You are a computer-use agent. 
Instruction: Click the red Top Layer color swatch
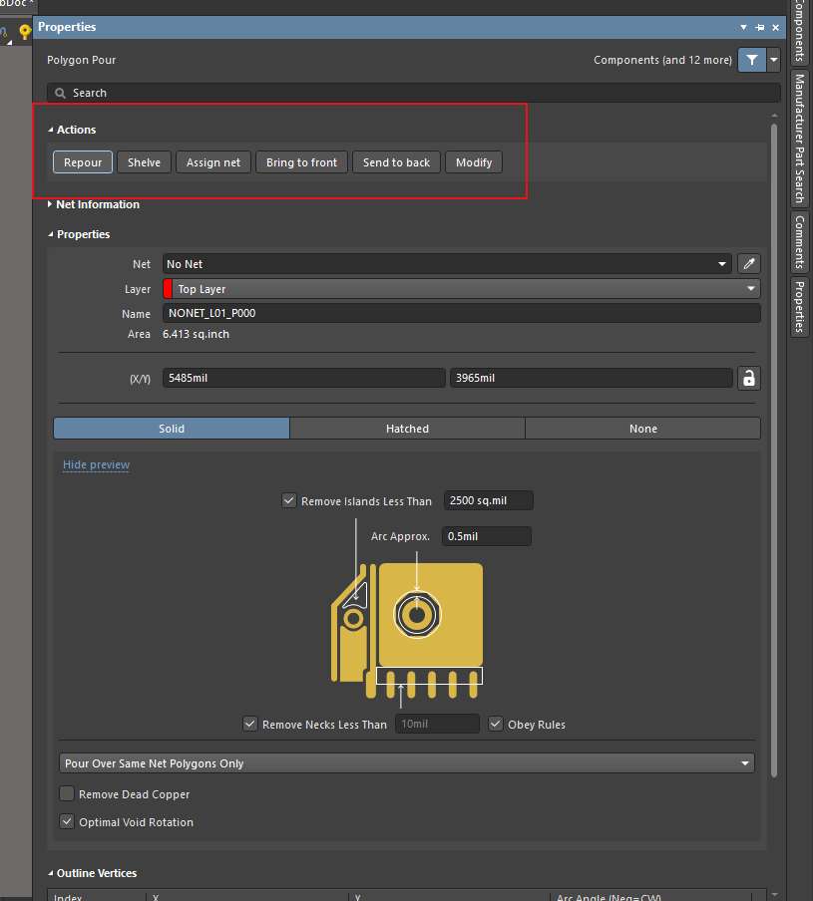pos(168,288)
